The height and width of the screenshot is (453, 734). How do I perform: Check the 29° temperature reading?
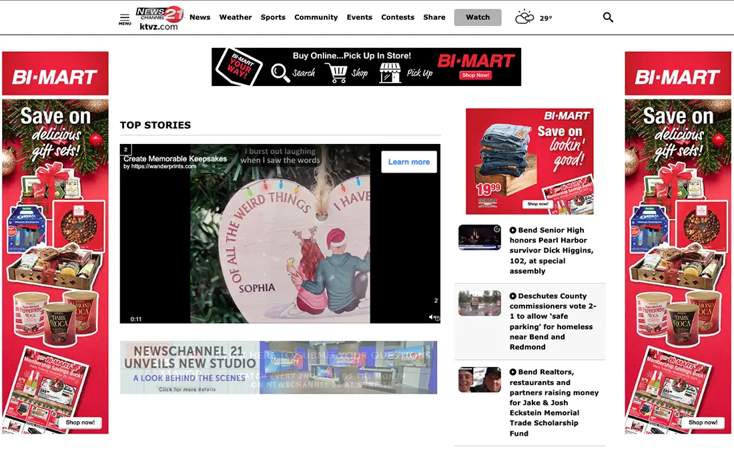tap(546, 18)
